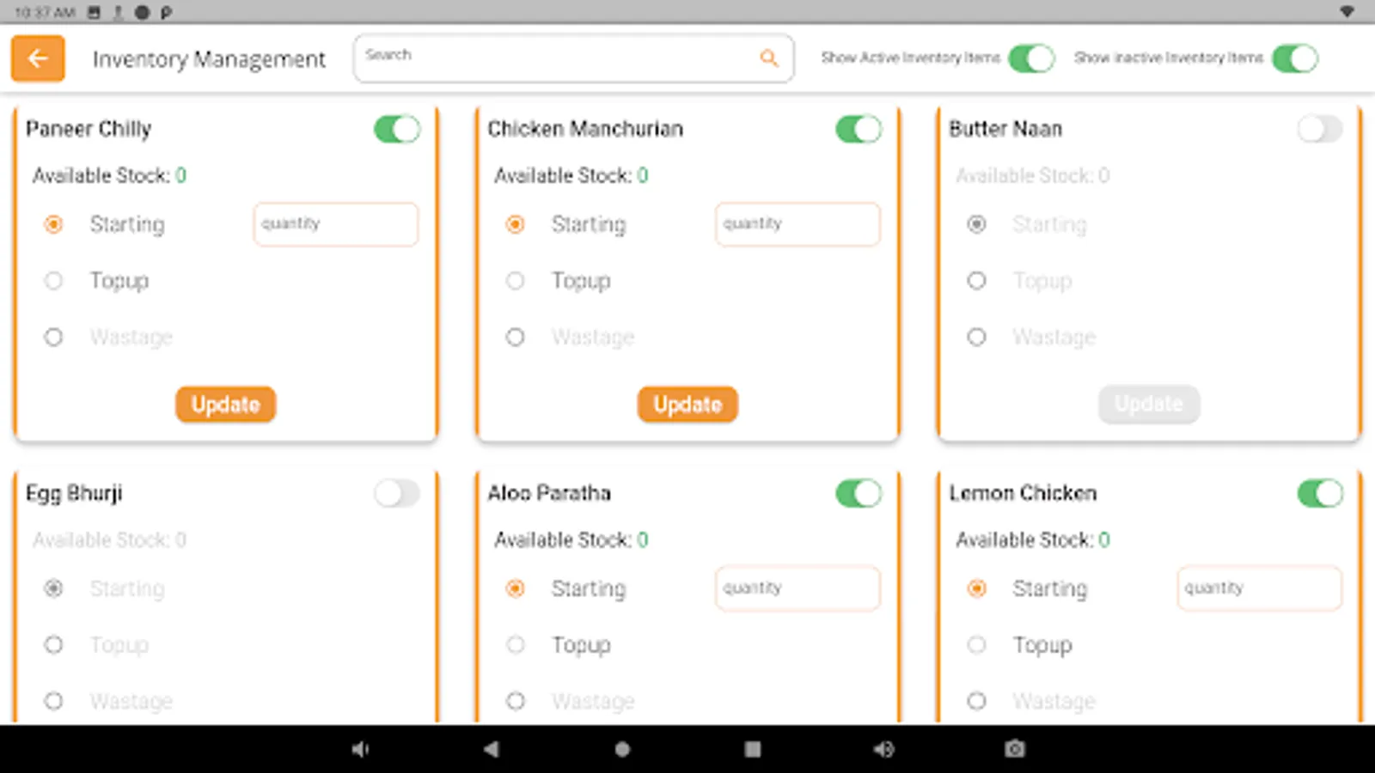Enable the Butter Naan item switch

pyautogui.click(x=1320, y=130)
